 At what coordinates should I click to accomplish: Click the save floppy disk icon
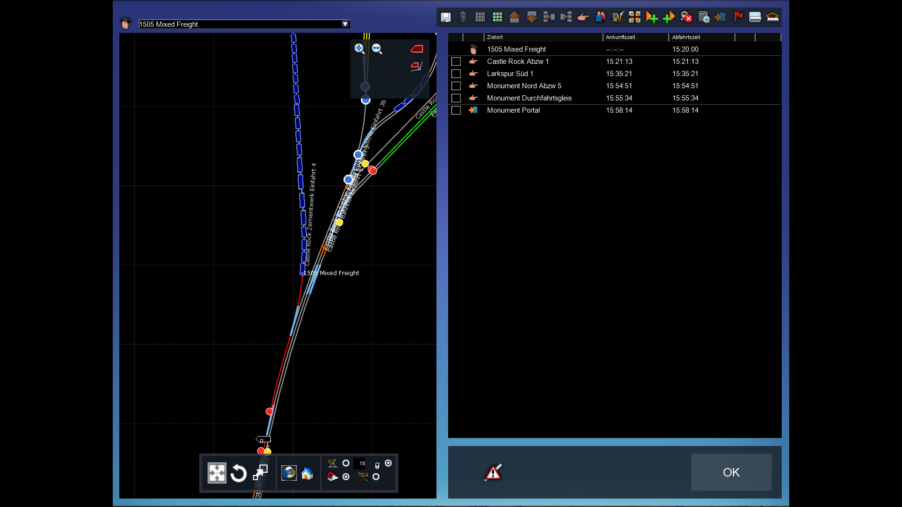click(445, 17)
